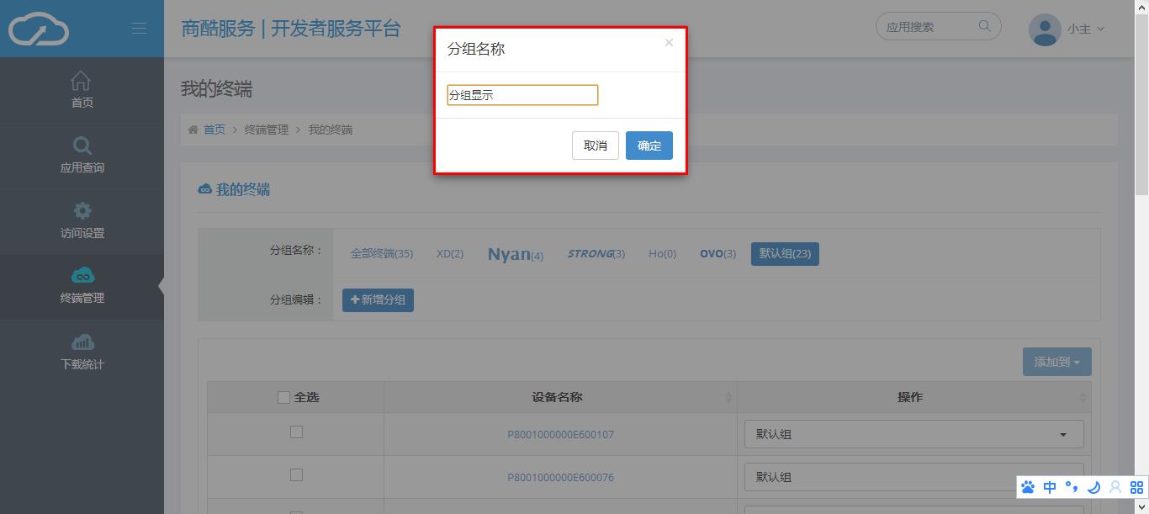Check the box for P8001000000E600076
Screen dimensions: 1149x514
[x=296, y=474]
